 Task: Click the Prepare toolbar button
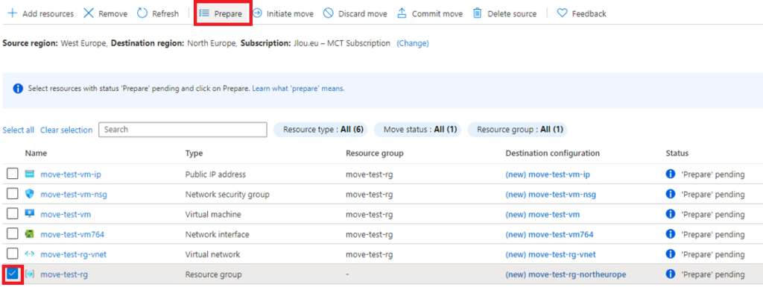[x=223, y=13]
